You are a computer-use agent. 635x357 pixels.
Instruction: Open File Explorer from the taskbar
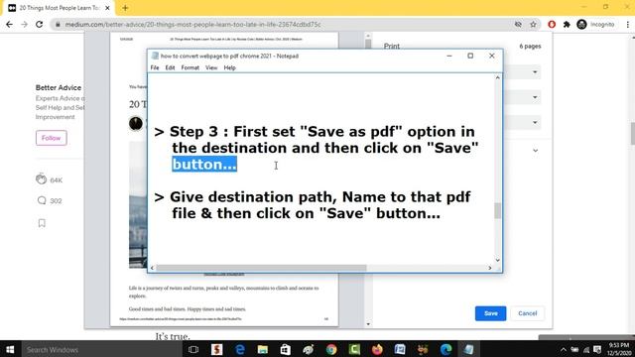pos(262,349)
